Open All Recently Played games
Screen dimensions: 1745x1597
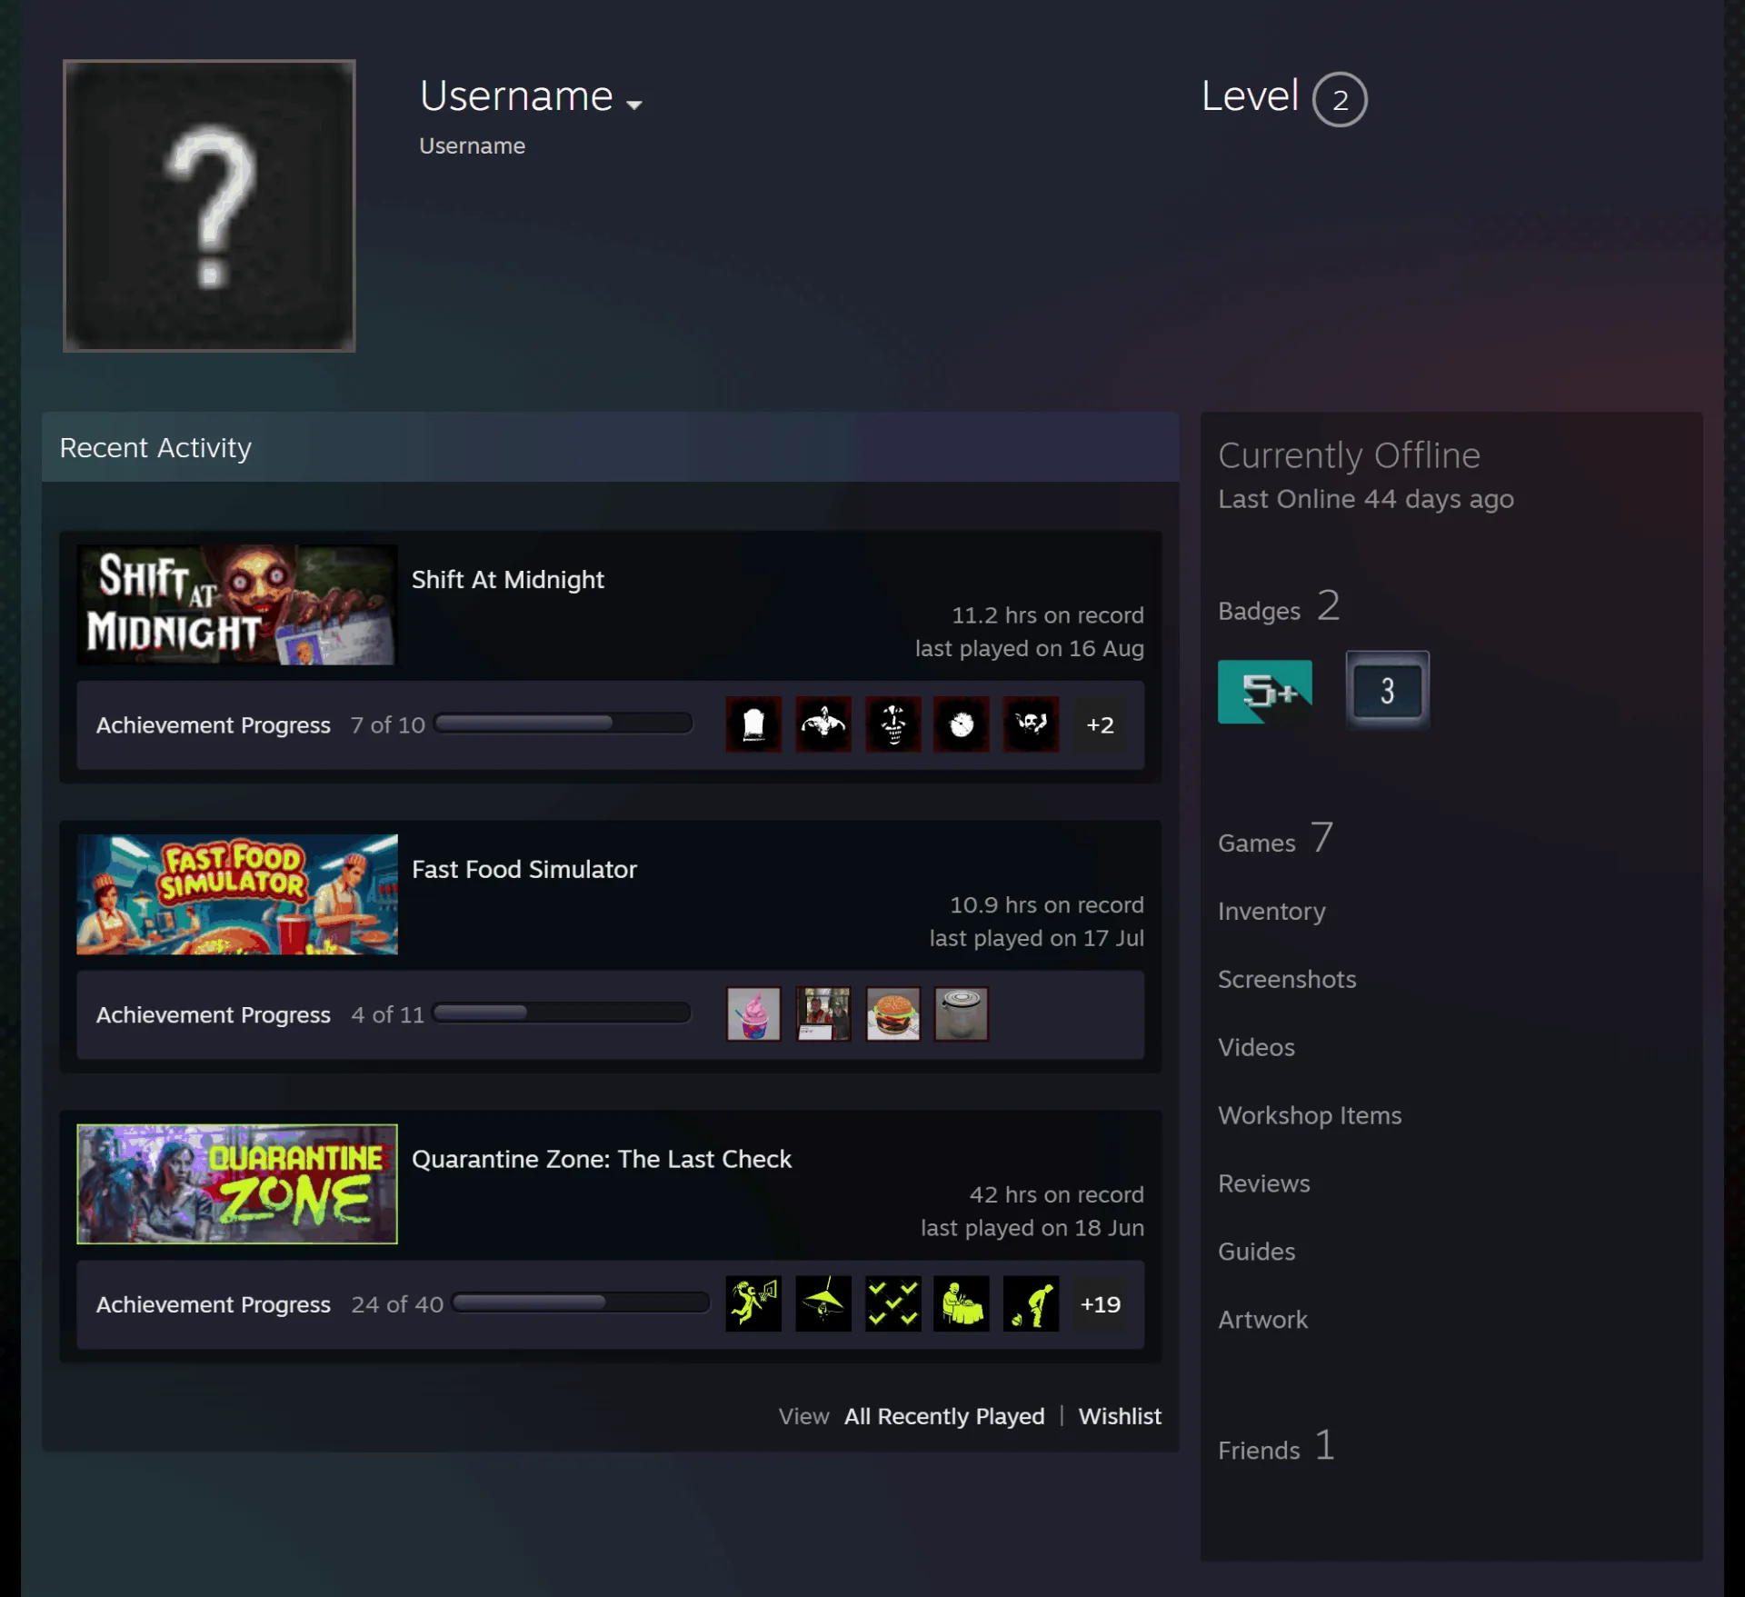tap(944, 1416)
